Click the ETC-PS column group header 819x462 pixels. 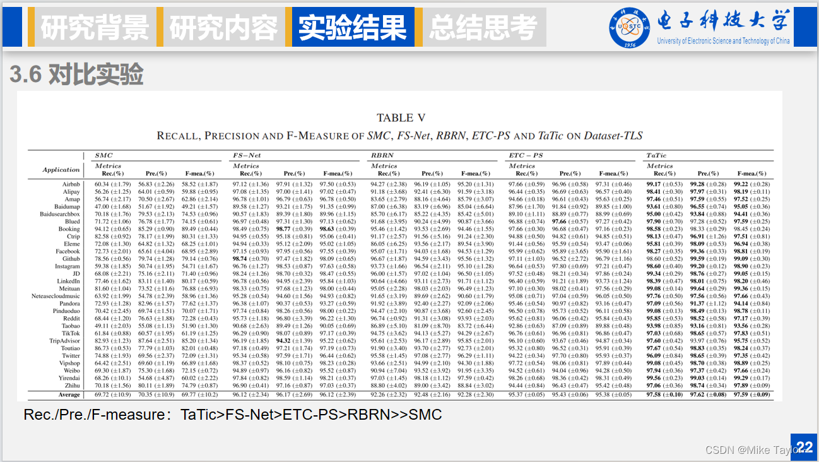coord(526,155)
